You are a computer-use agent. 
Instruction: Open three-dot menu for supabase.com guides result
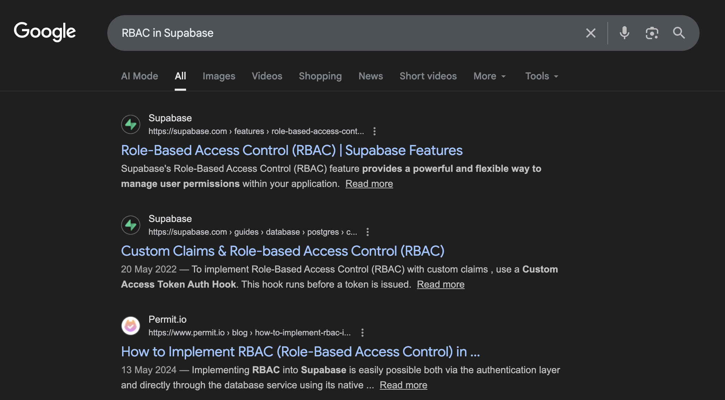[368, 232]
